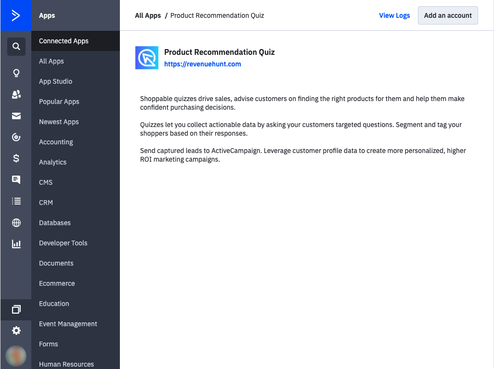Open the Campaigns envelope icon
The width and height of the screenshot is (494, 369).
[16, 116]
